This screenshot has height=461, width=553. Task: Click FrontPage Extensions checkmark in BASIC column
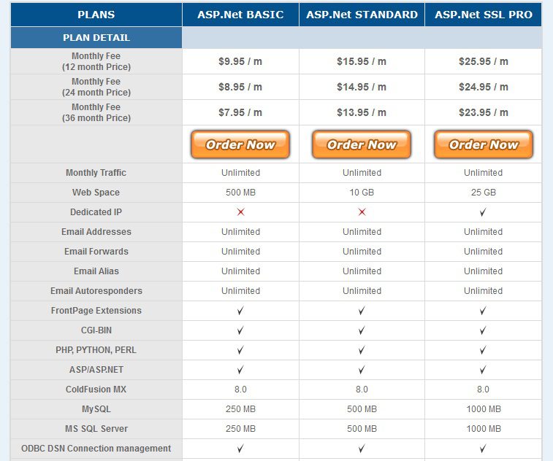tap(240, 311)
